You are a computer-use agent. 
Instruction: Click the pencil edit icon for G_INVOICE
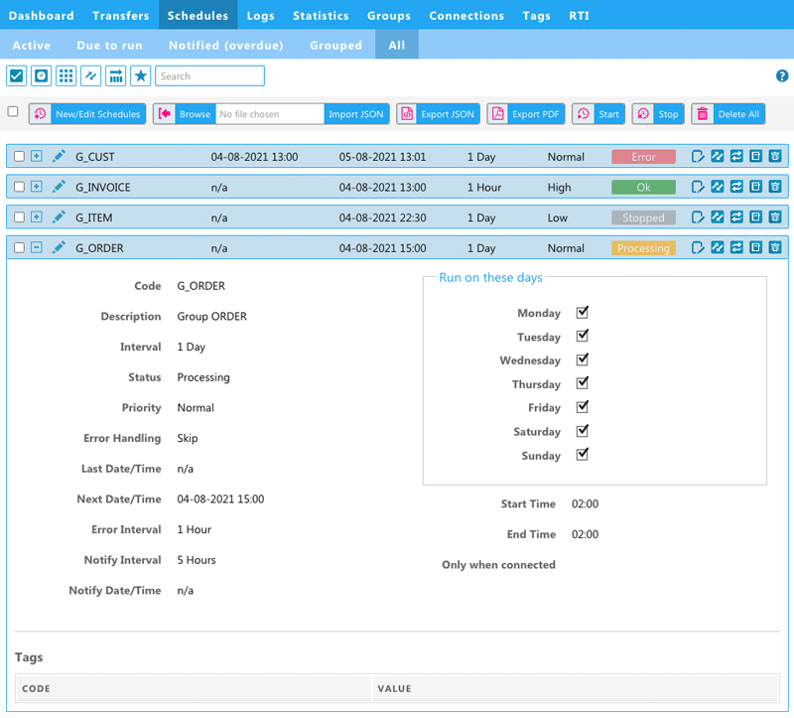(x=59, y=187)
